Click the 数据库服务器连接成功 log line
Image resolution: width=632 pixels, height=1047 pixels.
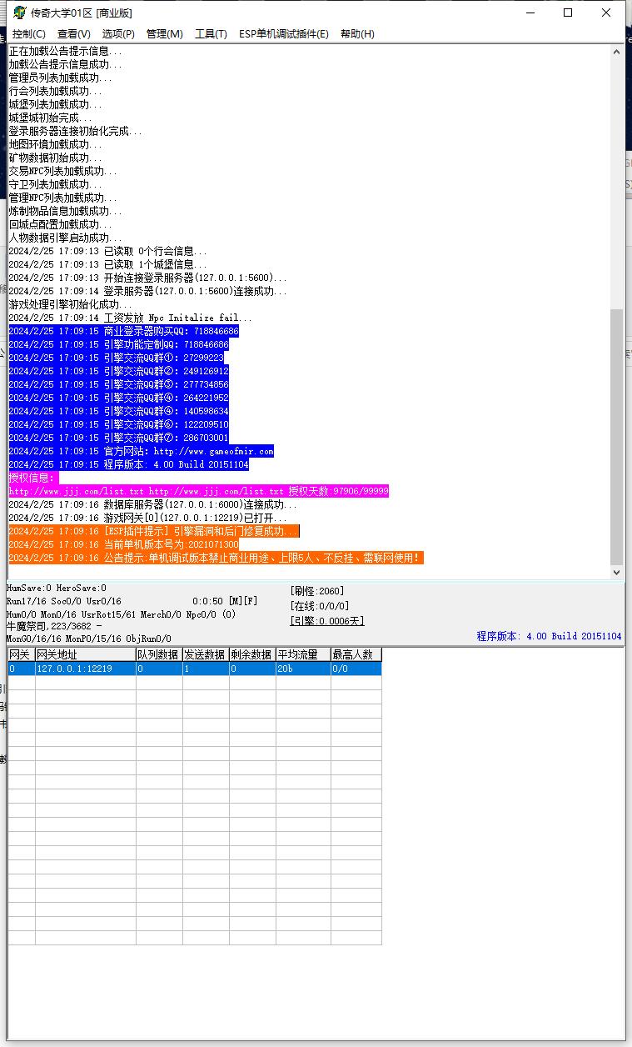152,504
